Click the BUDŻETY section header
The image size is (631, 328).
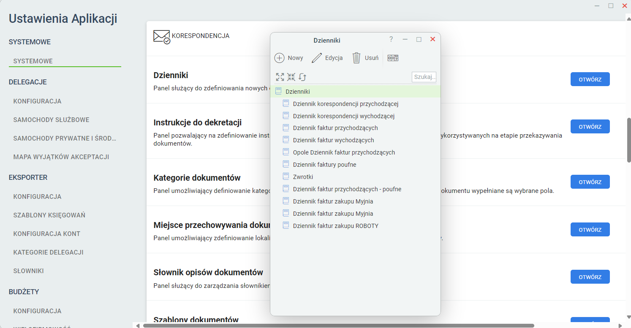[24, 292]
